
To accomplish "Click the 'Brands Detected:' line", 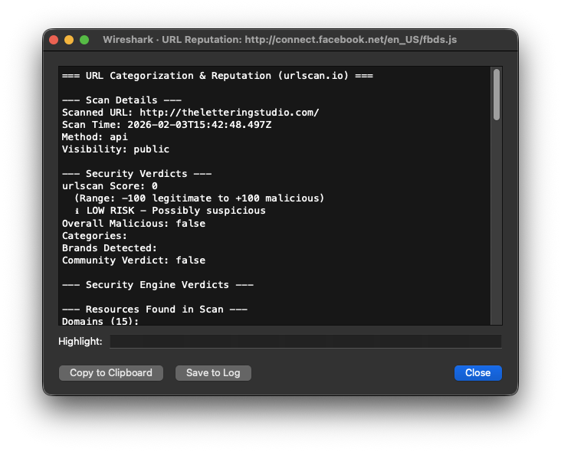I will point(110,247).
